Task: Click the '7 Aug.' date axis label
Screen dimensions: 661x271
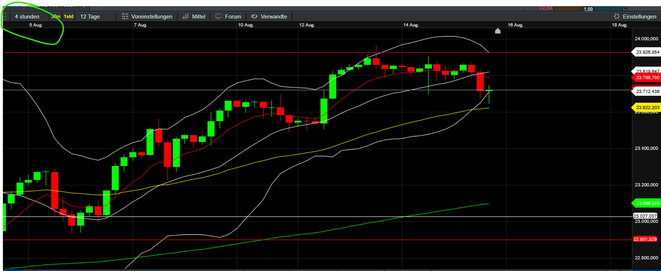Action: pos(140,25)
